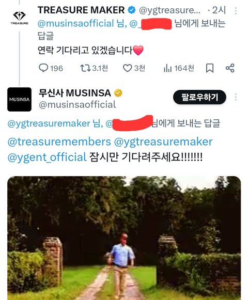
Task: Open the attached running man image
Action: [124, 238]
